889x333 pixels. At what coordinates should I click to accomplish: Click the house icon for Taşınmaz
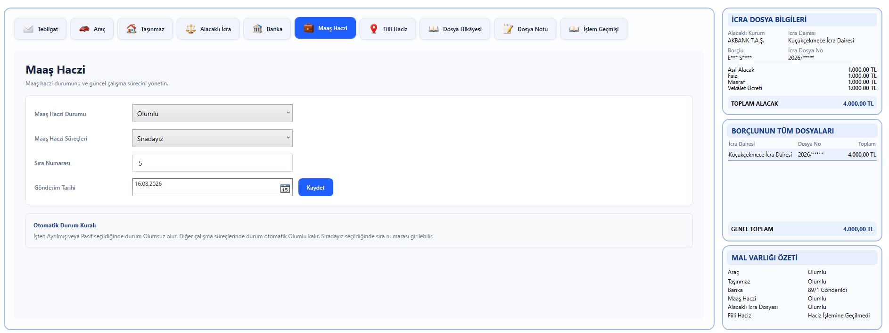132,29
